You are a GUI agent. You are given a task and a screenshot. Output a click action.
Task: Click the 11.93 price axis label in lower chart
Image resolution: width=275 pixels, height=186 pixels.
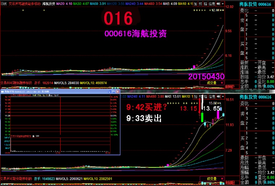229,125
